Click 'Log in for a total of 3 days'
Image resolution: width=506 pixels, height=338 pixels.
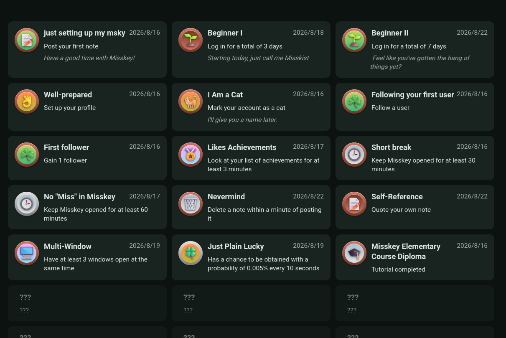tap(245, 46)
